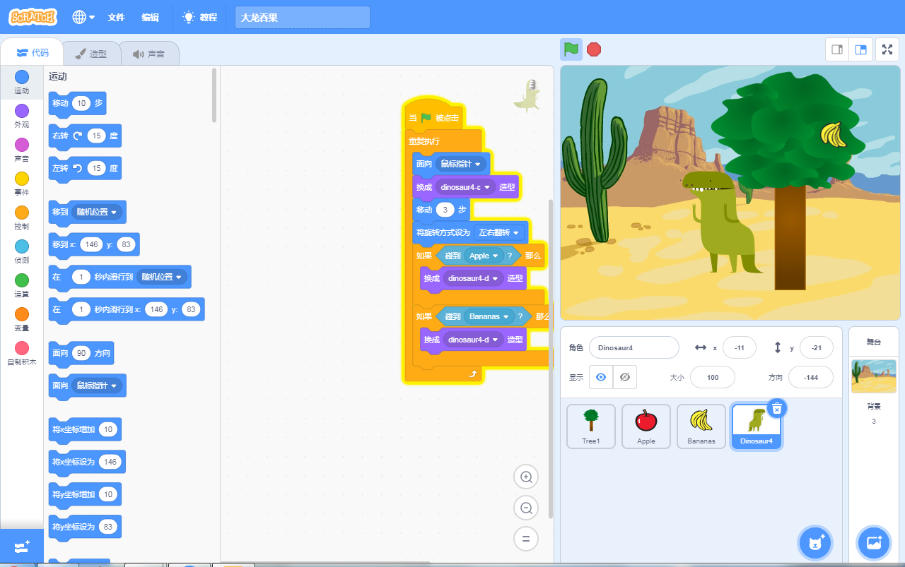Expand the 滑行到 随机位置 dropdown
Image resolution: width=905 pixels, height=567 pixels.
(160, 277)
